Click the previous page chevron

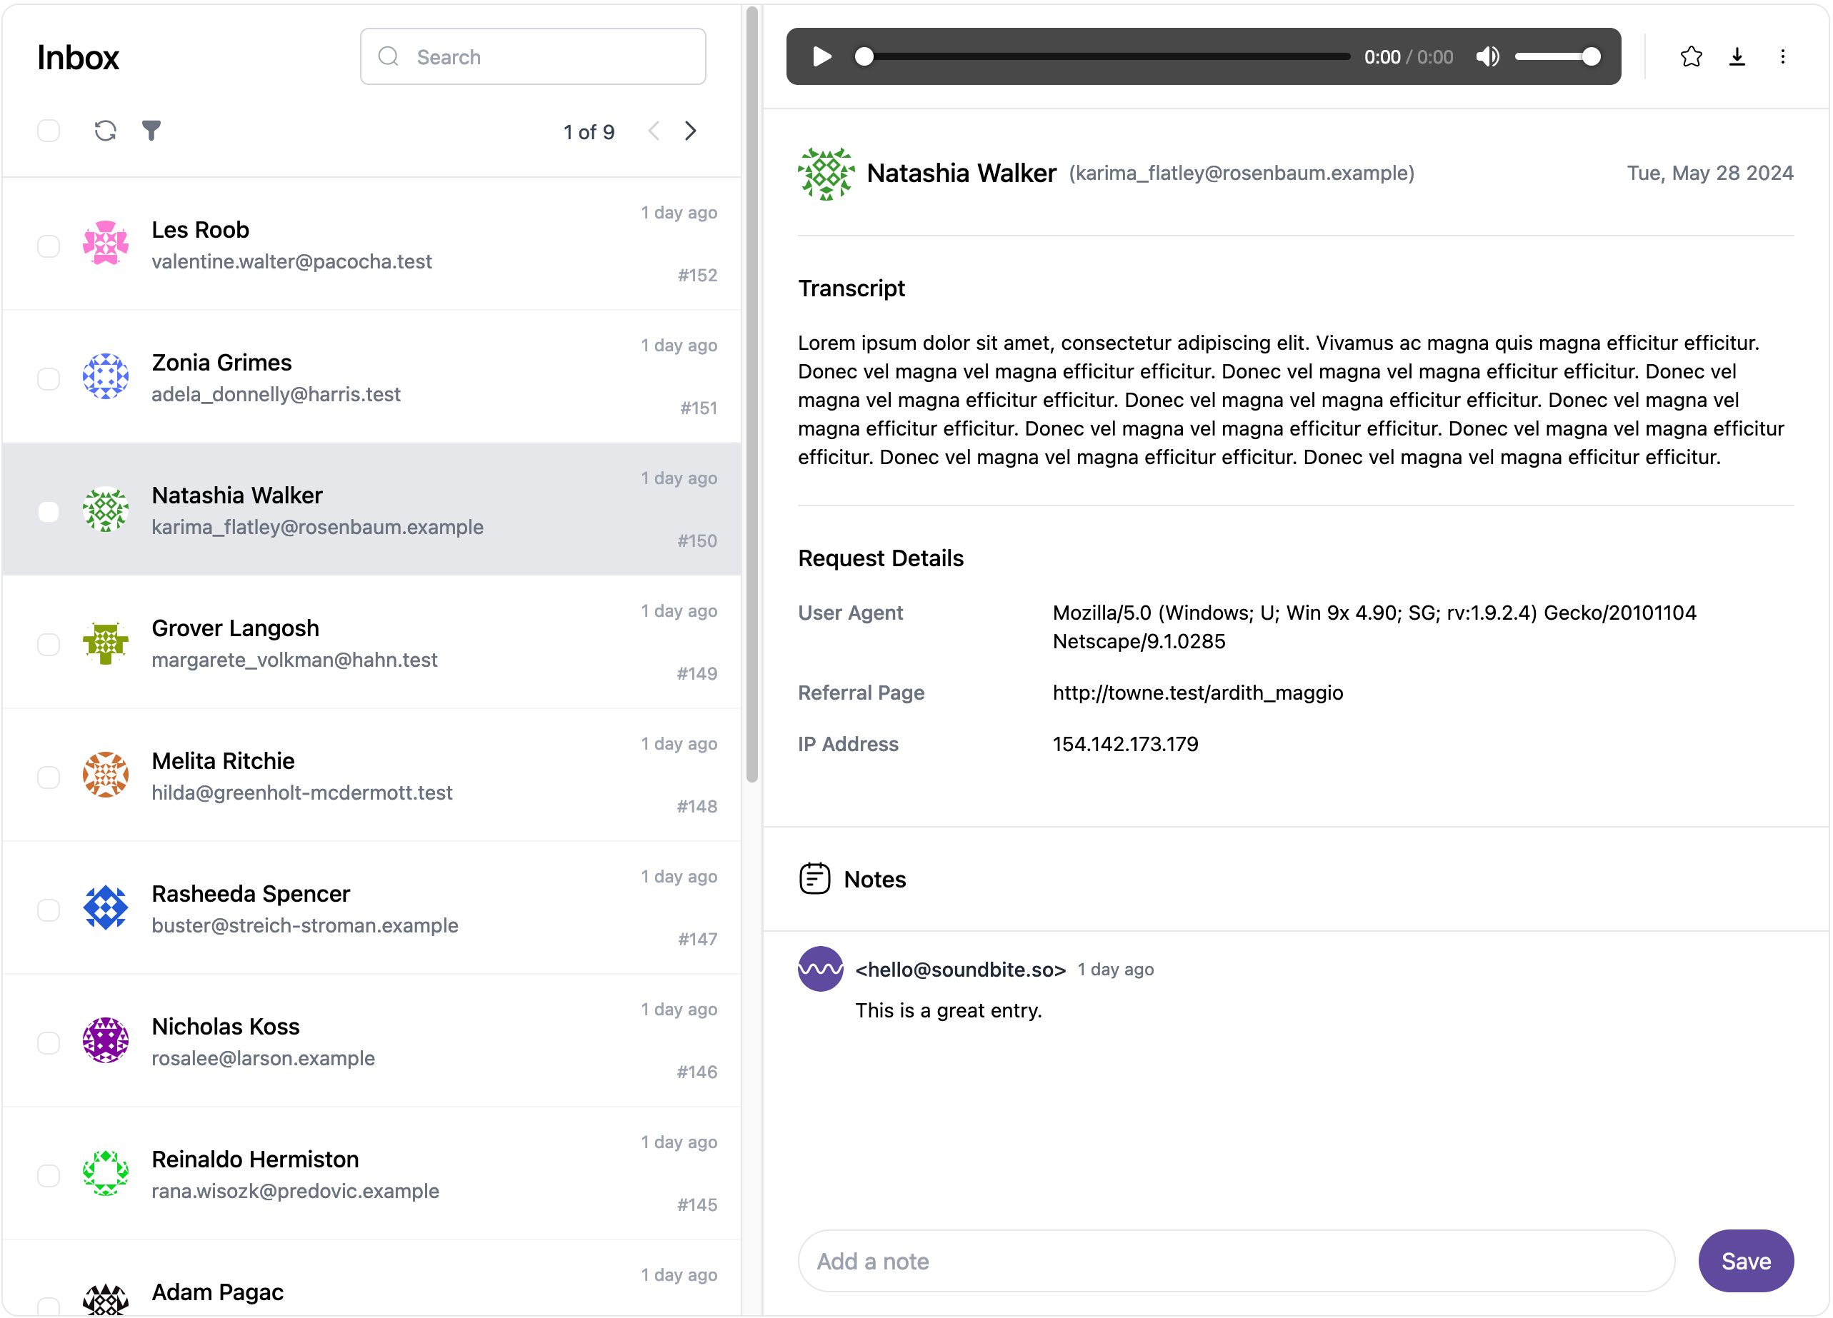coord(653,130)
